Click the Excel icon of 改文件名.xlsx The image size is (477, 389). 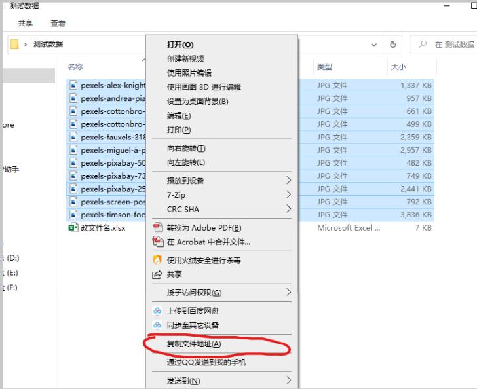click(x=73, y=228)
